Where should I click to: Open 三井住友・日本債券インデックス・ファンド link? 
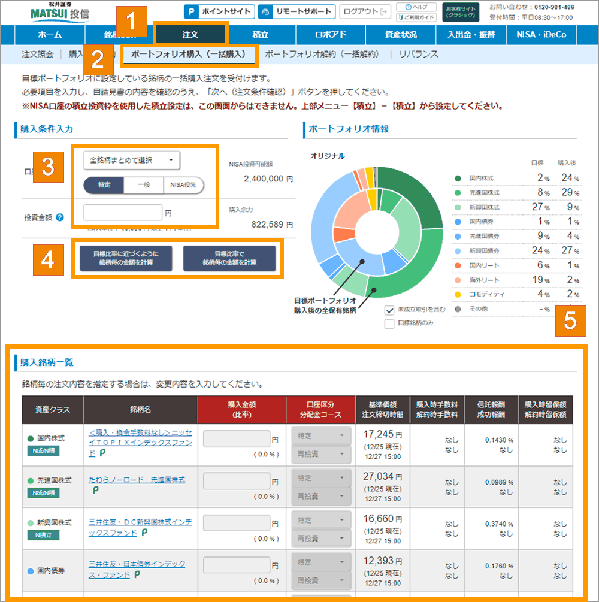(x=137, y=570)
